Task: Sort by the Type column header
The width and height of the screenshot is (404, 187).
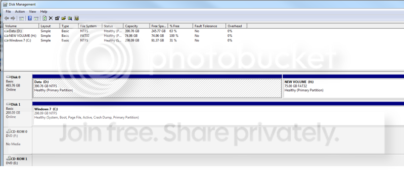Action: pyautogui.click(x=69, y=26)
